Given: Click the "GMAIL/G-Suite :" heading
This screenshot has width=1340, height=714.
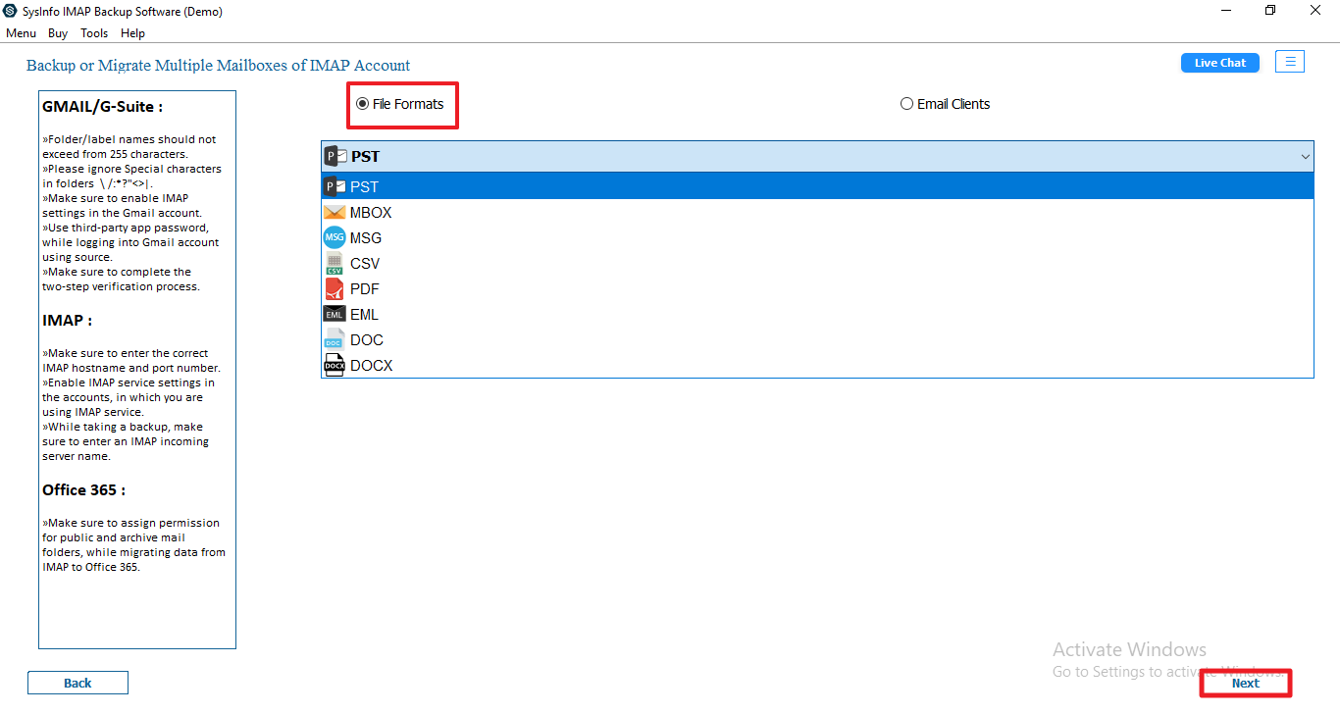Looking at the screenshot, I should coord(103,107).
